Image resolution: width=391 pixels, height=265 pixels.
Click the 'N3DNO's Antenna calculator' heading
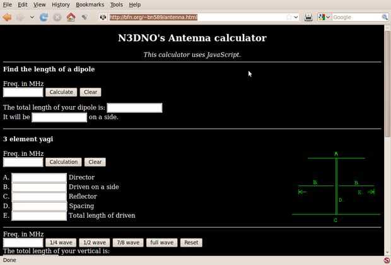(x=192, y=38)
